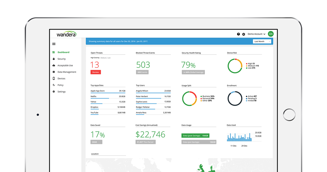Click Medium 115 legend entry
The height and width of the screenshot is (172, 327).
coord(252,66)
